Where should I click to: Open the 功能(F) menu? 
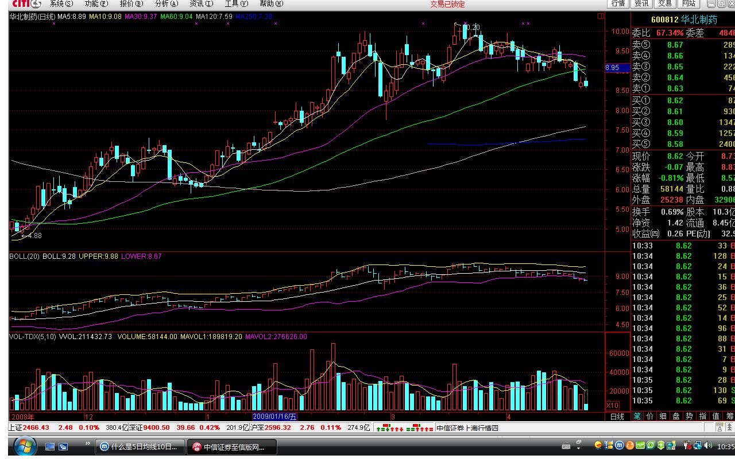click(x=96, y=3)
